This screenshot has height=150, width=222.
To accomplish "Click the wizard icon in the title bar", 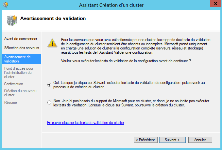I will pos(5,5).
